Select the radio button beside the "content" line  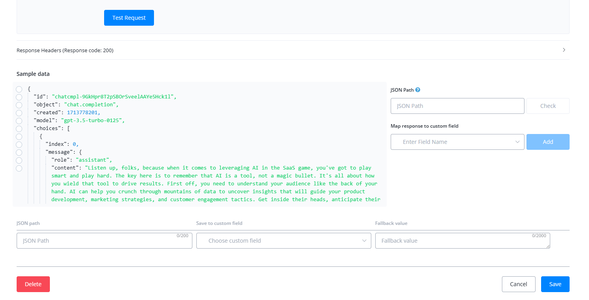coord(19,168)
